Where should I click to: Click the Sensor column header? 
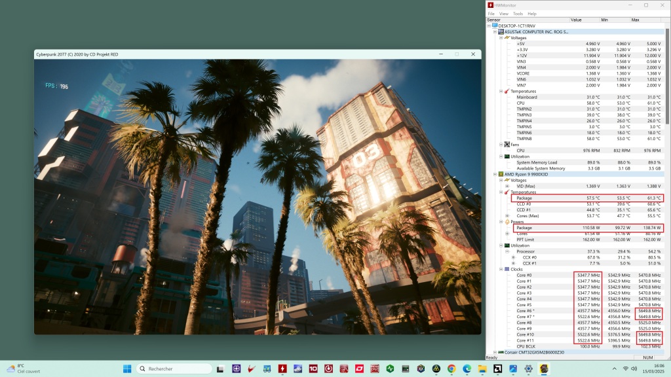click(527, 20)
